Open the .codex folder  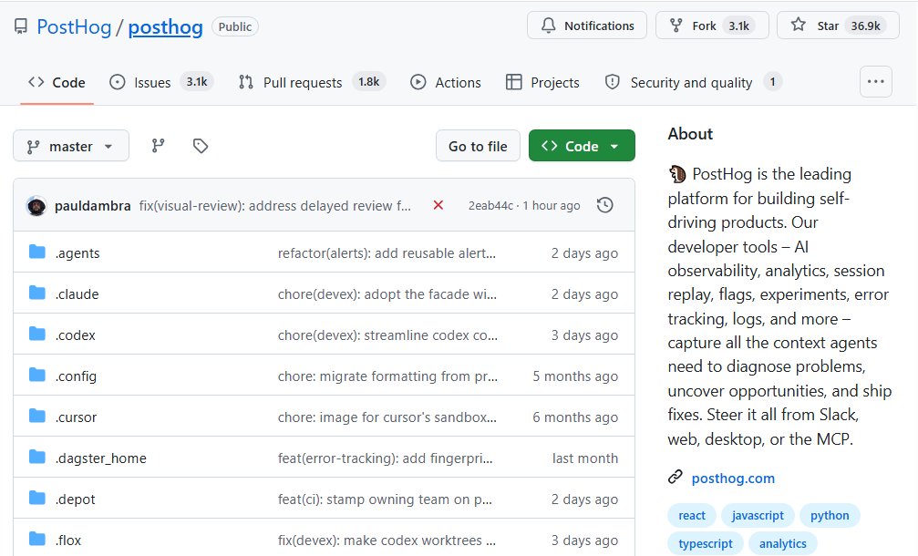(x=75, y=335)
